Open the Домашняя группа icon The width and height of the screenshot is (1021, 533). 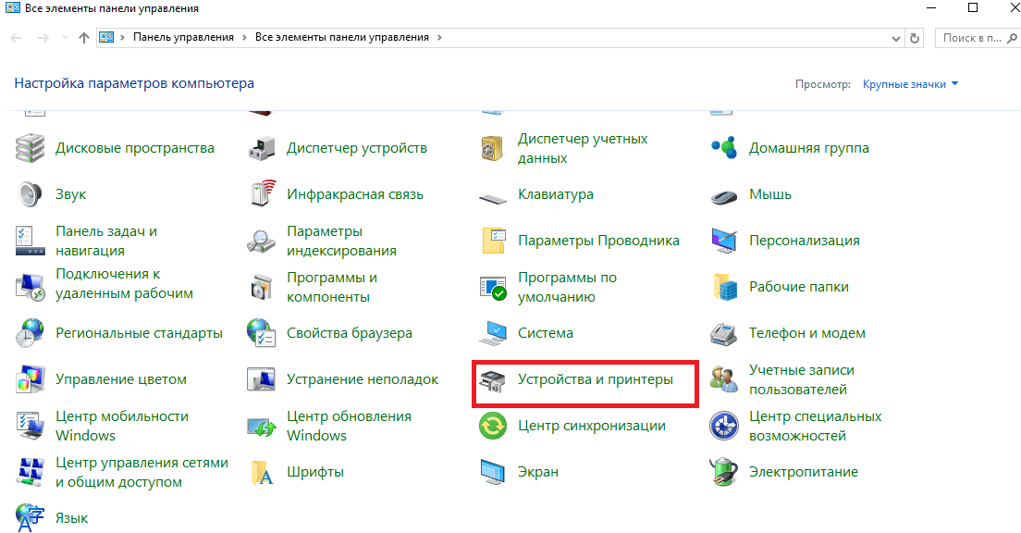pyautogui.click(x=723, y=148)
